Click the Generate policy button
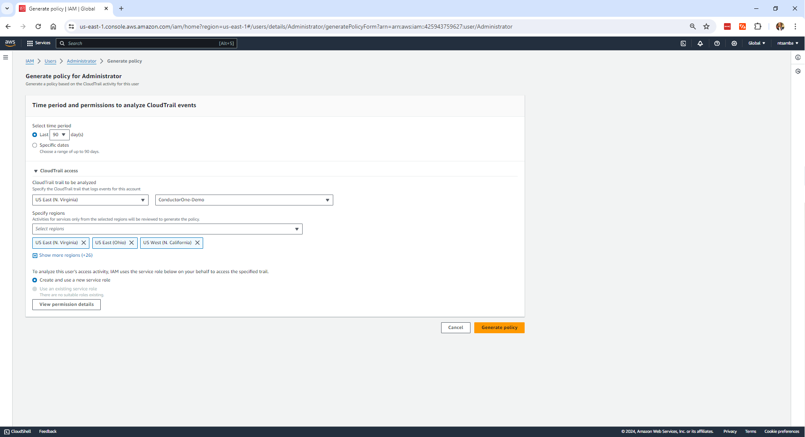The image size is (805, 437). tap(499, 328)
